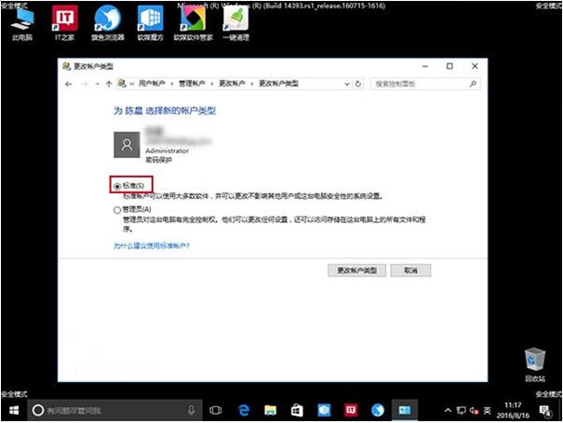Open the 为什么建议使用标准帐户 link

151,245
